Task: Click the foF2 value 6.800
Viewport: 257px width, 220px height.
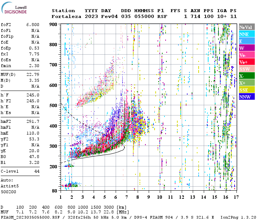Action: [x=33, y=25]
